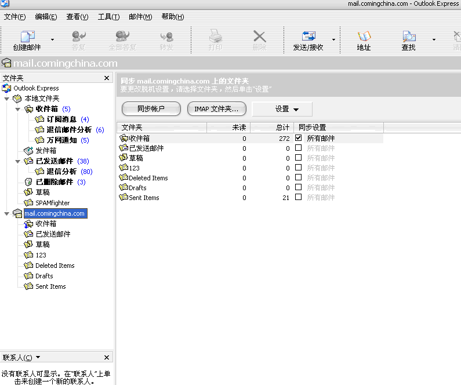Select the 退信邮件分析 (6) folder icon
This screenshot has width=461, height=385.
tap(39, 130)
